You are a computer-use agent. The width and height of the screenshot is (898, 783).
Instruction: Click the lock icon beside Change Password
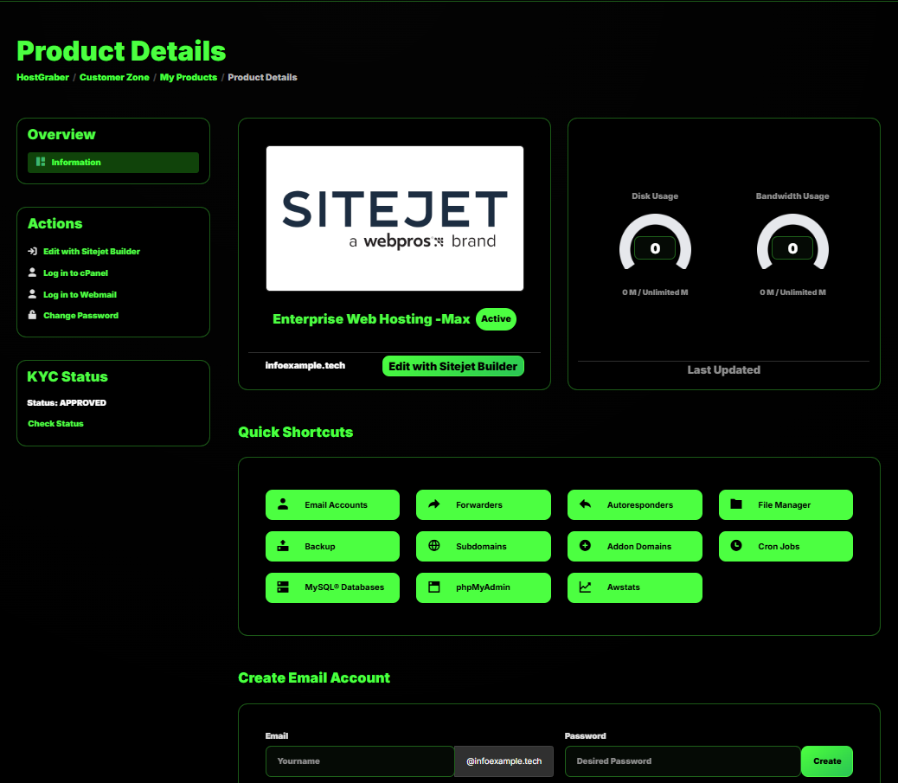(33, 315)
